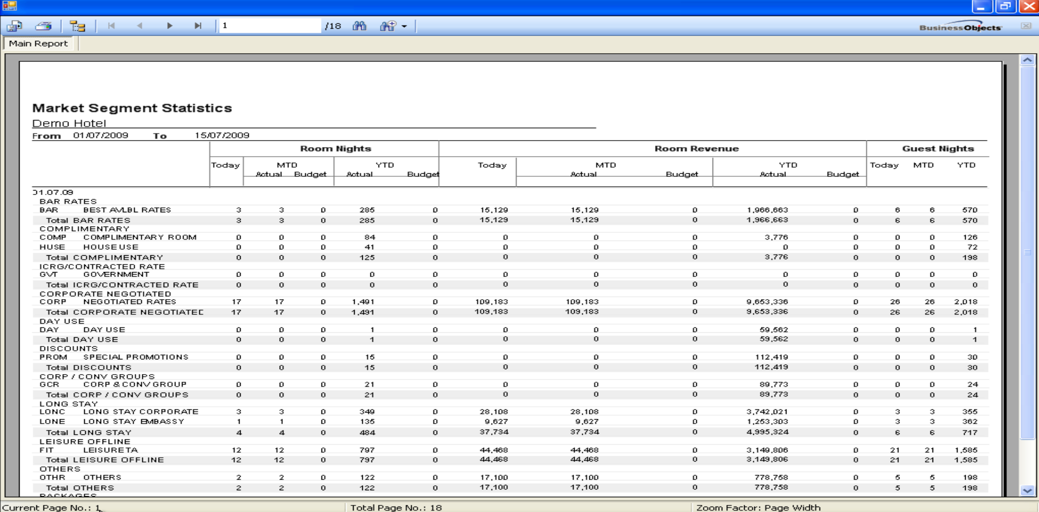Click YTD revenue value 9,653,336 for CORP
1039x512 pixels.
pyautogui.click(x=767, y=302)
